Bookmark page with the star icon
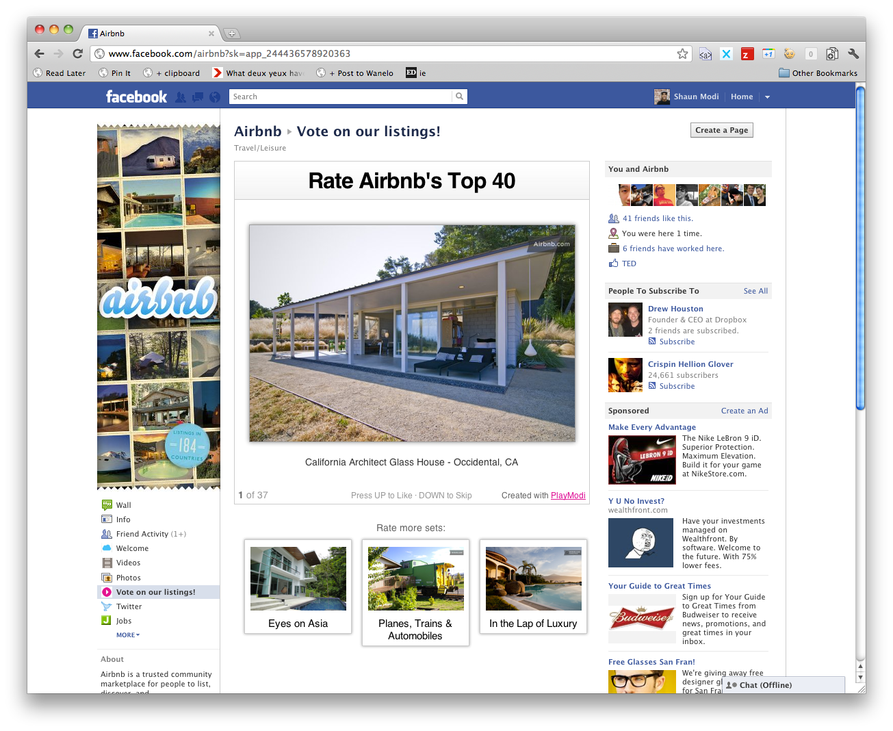This screenshot has height=731, width=893. click(682, 53)
